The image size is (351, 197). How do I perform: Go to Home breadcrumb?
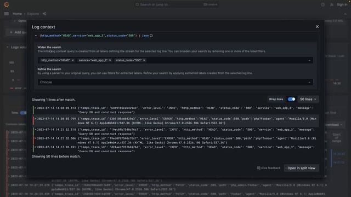17,14
